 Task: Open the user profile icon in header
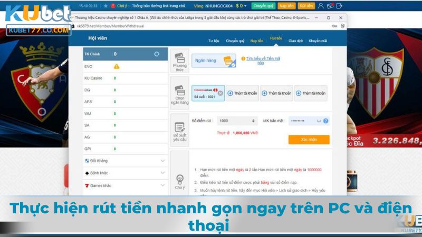point(322,6)
